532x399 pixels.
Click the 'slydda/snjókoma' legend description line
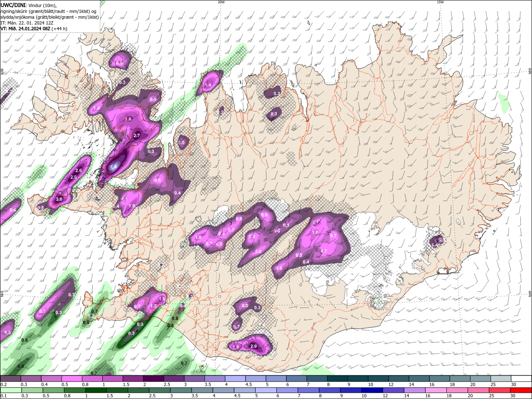pyautogui.click(x=49, y=17)
